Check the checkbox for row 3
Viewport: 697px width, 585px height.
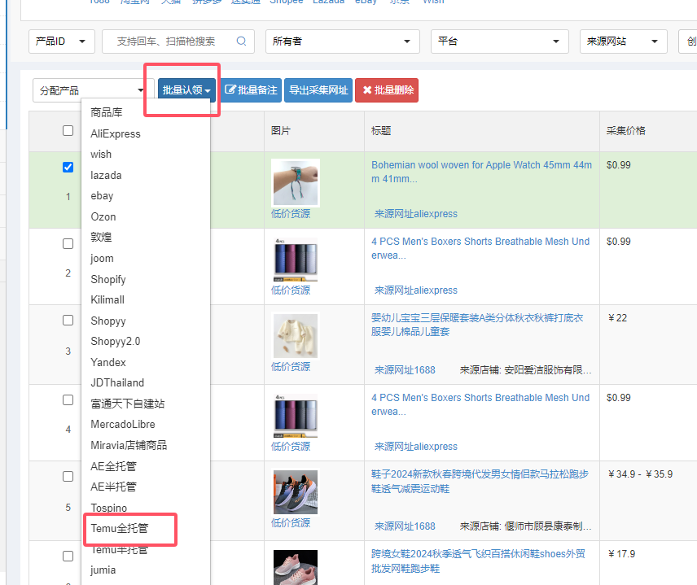[68, 321]
